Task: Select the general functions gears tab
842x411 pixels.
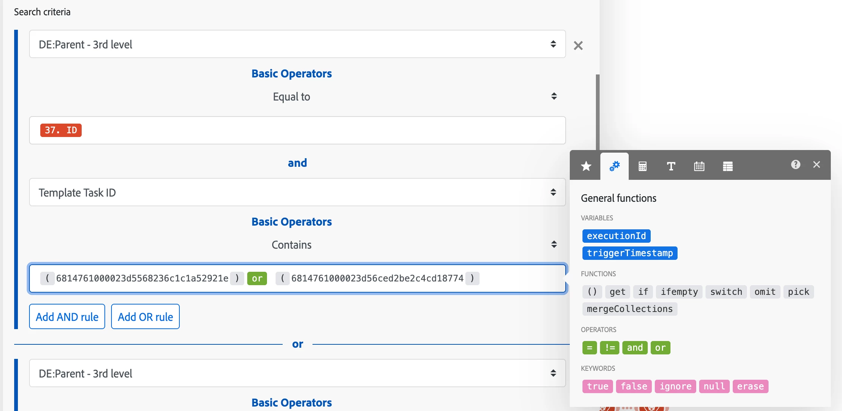Action: click(x=614, y=166)
